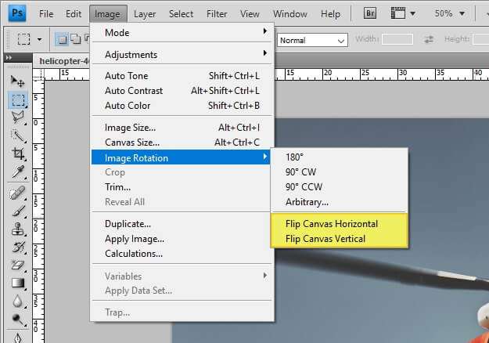Viewport: 489px width, 343px height.
Task: Expand the Image Rotation submenu
Action: point(181,157)
